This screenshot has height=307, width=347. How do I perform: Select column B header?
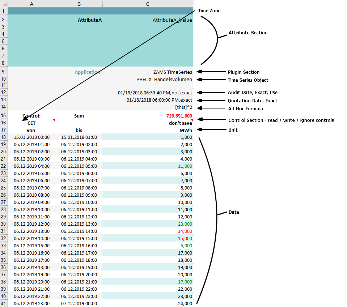[x=79, y=4]
